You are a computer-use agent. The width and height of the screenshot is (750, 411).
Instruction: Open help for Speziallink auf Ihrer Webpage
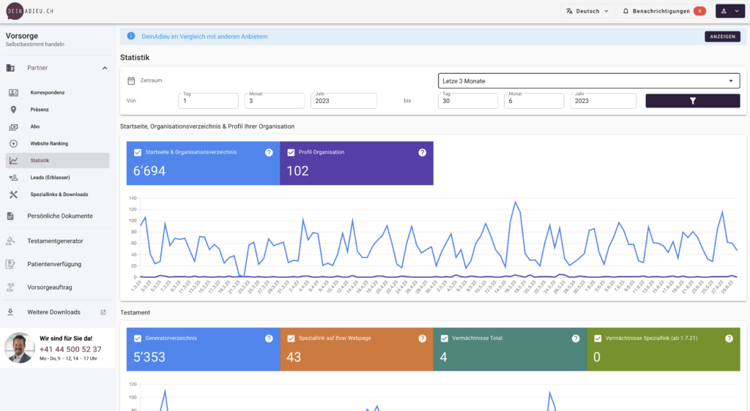(422, 338)
